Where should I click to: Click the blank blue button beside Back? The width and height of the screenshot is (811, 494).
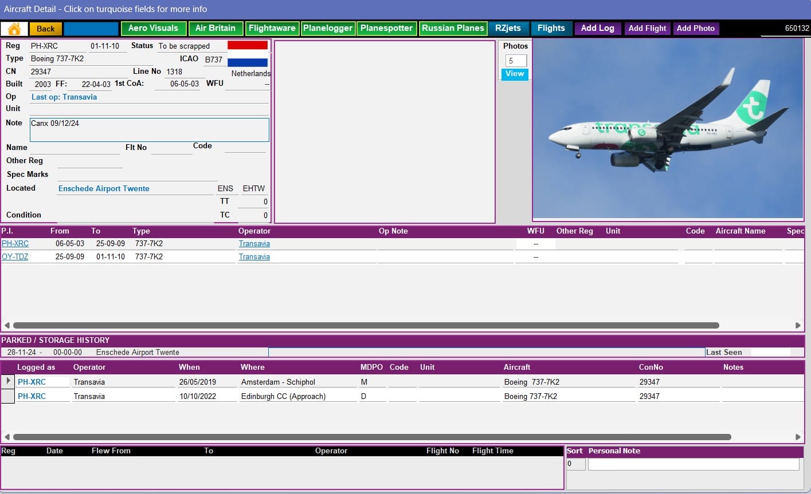click(x=91, y=29)
